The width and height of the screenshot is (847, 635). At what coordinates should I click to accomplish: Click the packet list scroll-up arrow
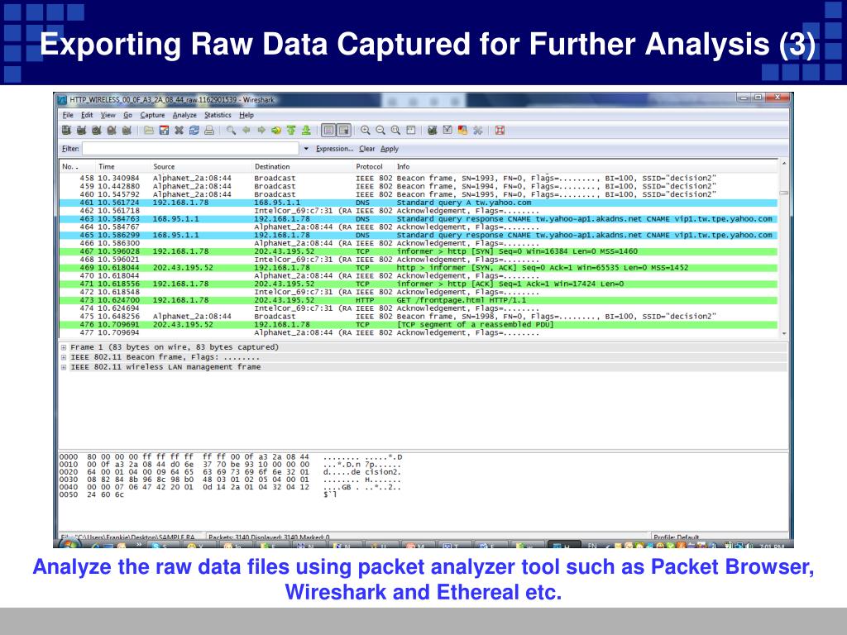tap(784, 163)
